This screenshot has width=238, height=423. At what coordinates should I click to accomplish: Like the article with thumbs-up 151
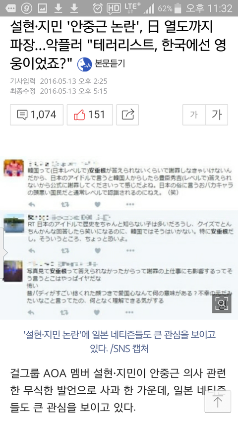click(90, 115)
